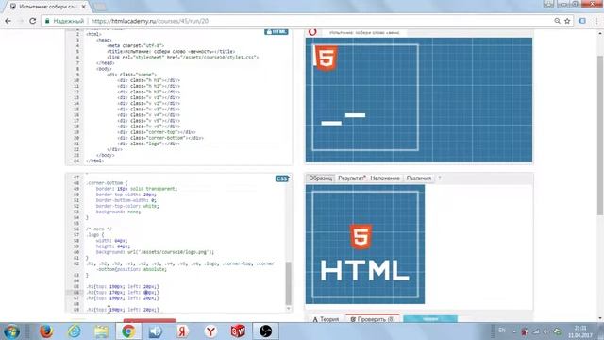Switch to the Результат tab

pos(351,178)
